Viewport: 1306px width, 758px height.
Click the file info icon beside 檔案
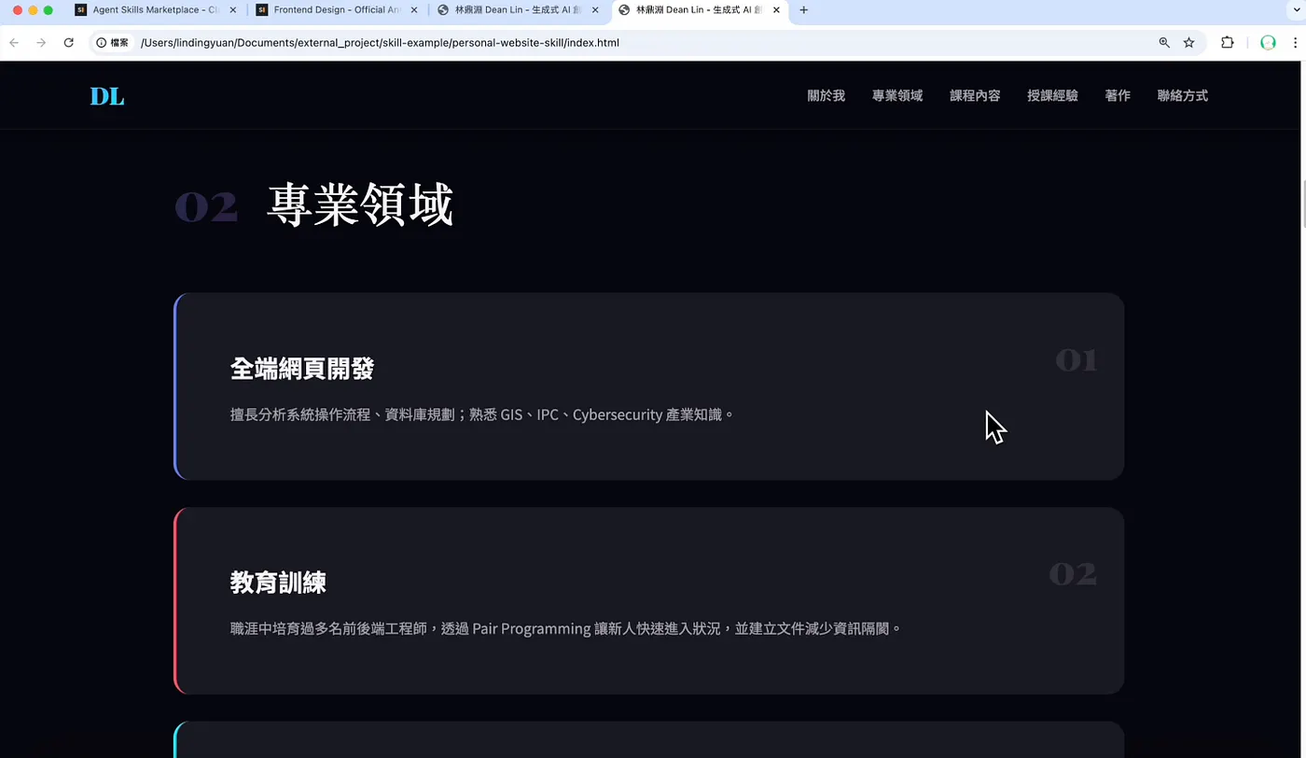102,43
